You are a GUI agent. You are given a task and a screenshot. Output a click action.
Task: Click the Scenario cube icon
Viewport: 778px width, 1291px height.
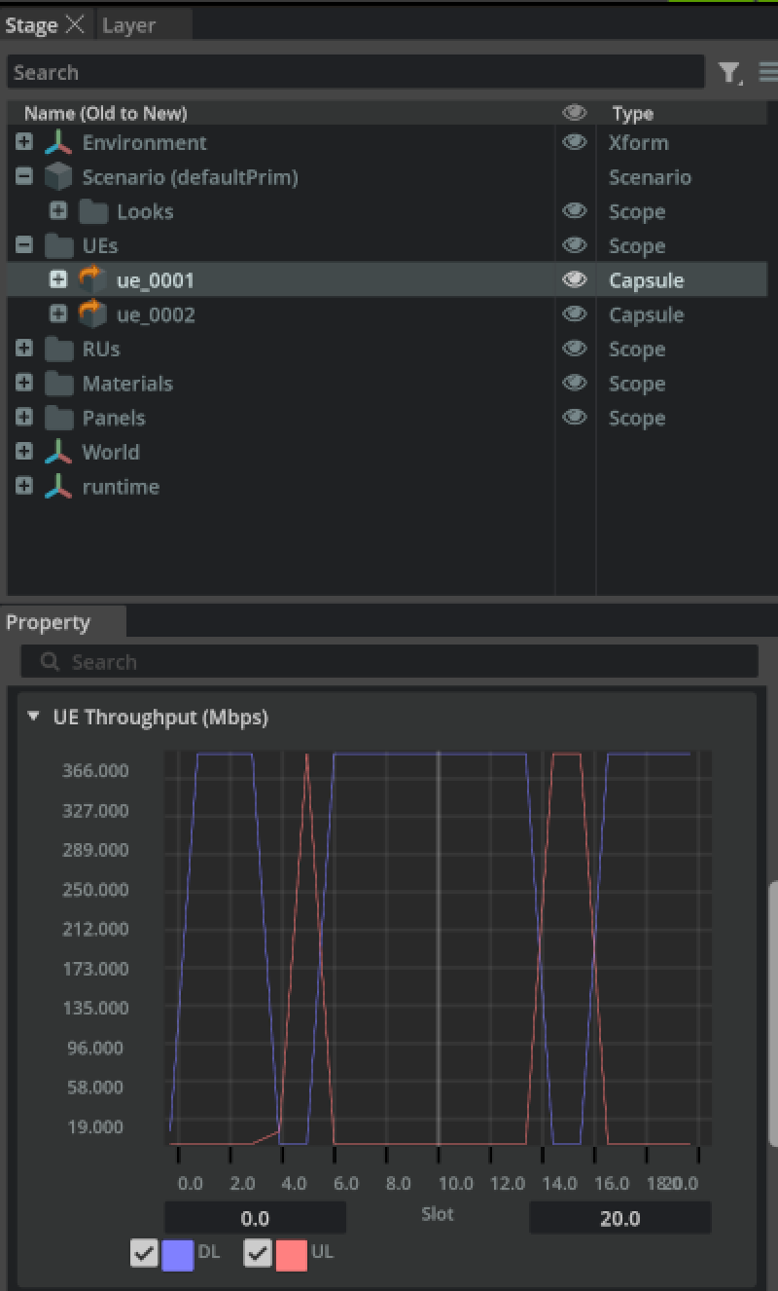(58, 177)
